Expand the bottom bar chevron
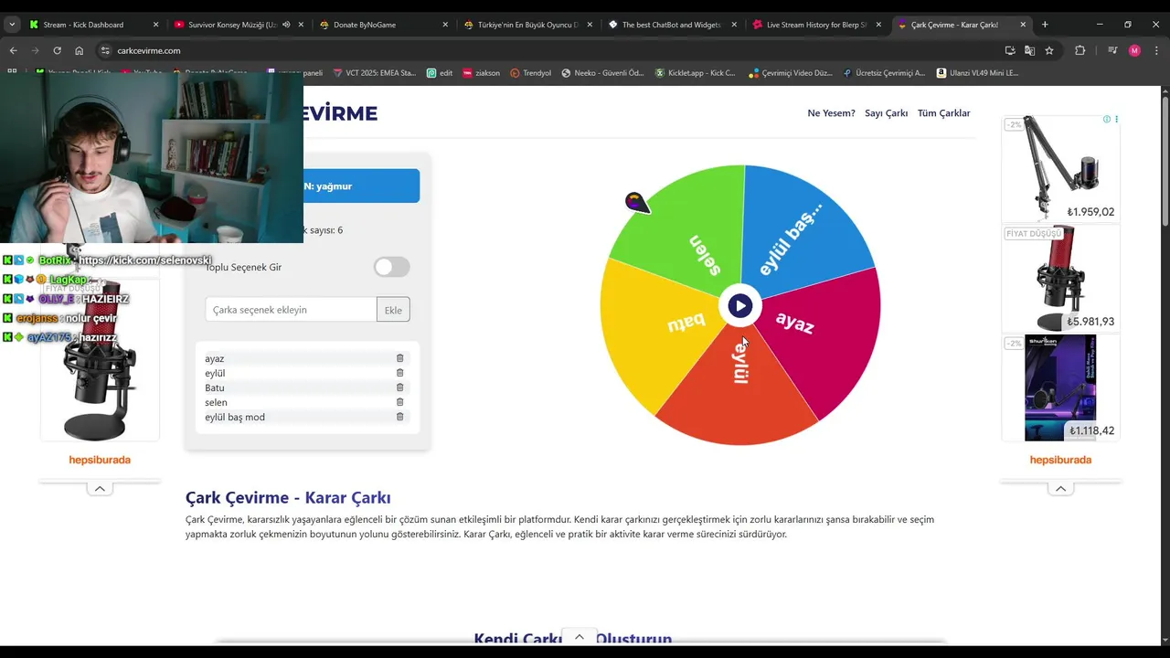This screenshot has height=658, width=1170. click(579, 637)
